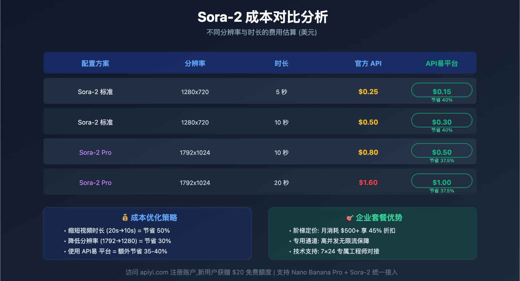Click the $0.30 price badge
The width and height of the screenshot is (520, 281).
coord(442,120)
